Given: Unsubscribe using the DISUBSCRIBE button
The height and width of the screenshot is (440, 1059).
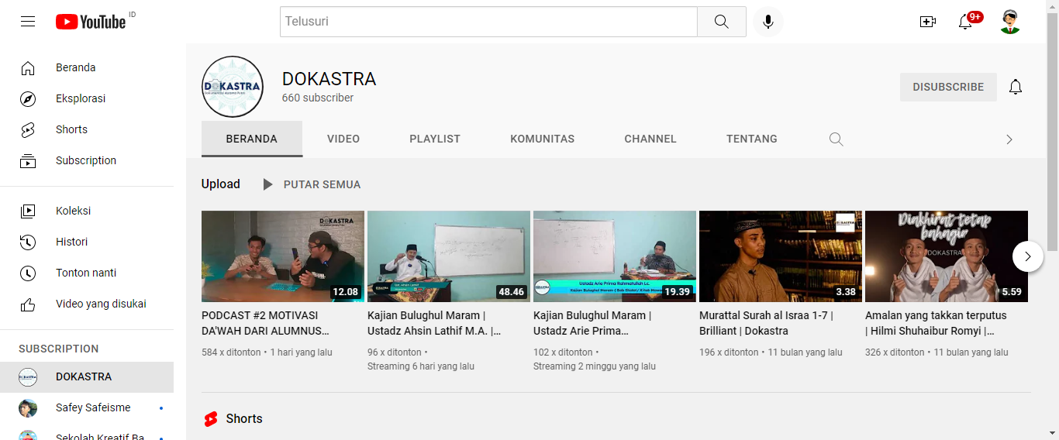Looking at the screenshot, I should 948,87.
